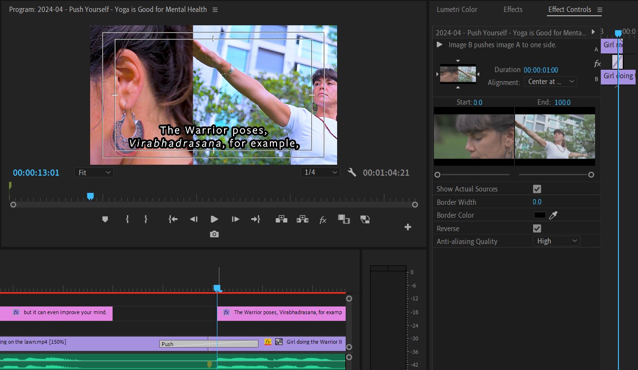The image size is (638, 370).
Task: Open the comparison view
Action: tap(344, 219)
